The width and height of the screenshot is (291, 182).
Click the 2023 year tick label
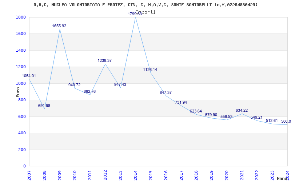coord(272,175)
